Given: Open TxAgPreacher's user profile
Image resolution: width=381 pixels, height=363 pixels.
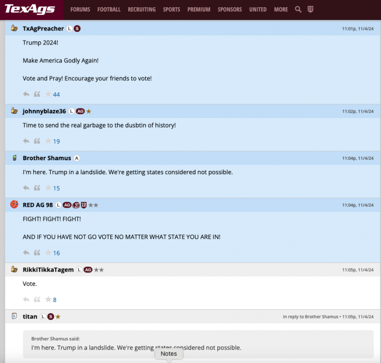Looking at the screenshot, I should [43, 29].
